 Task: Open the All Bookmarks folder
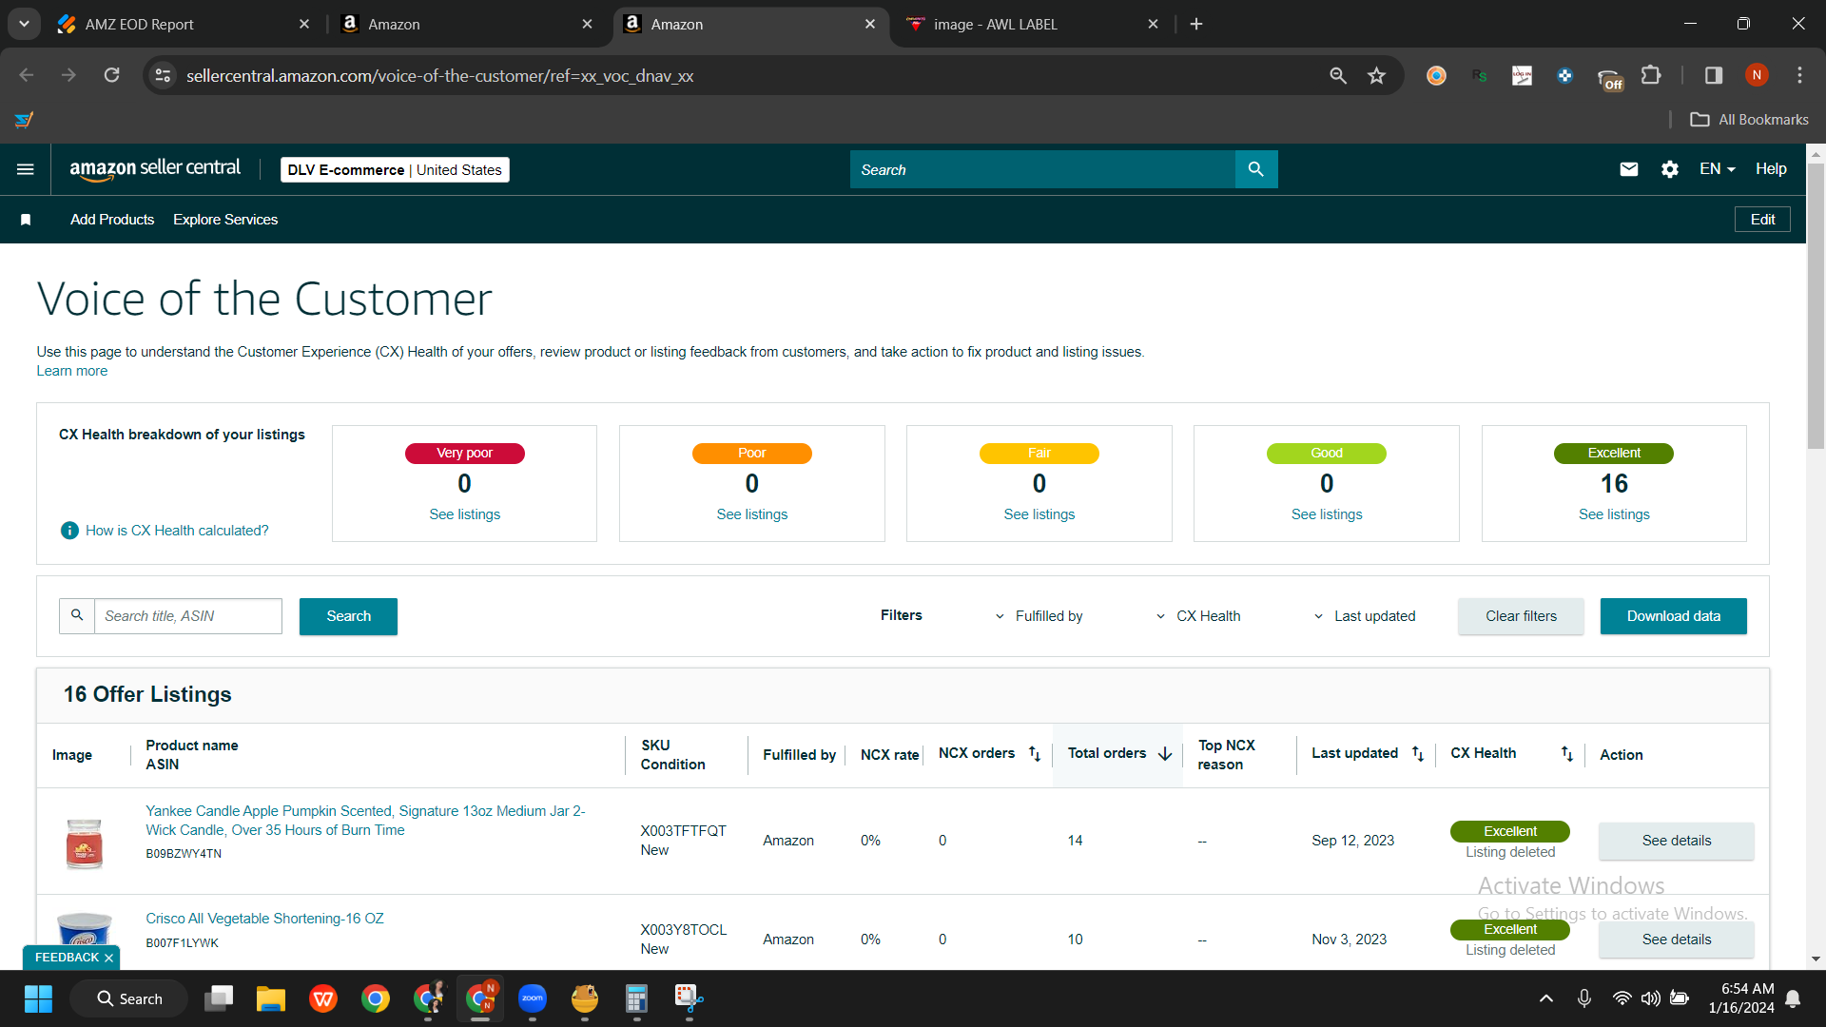(x=1750, y=120)
